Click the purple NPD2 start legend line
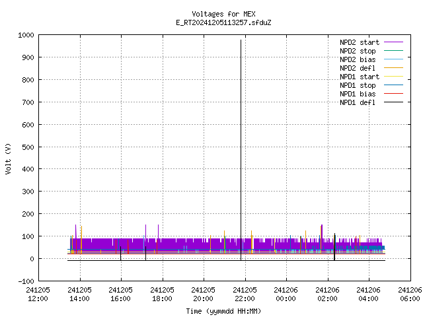Viewport: 423px width, 317px height. click(393, 42)
